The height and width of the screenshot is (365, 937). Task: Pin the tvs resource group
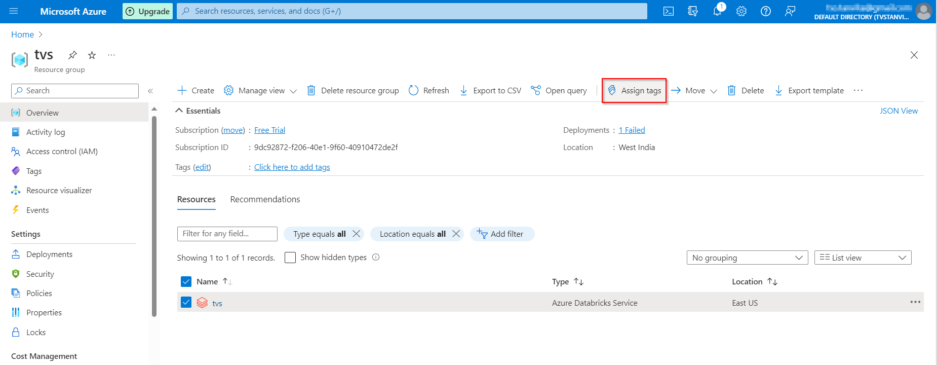73,55
